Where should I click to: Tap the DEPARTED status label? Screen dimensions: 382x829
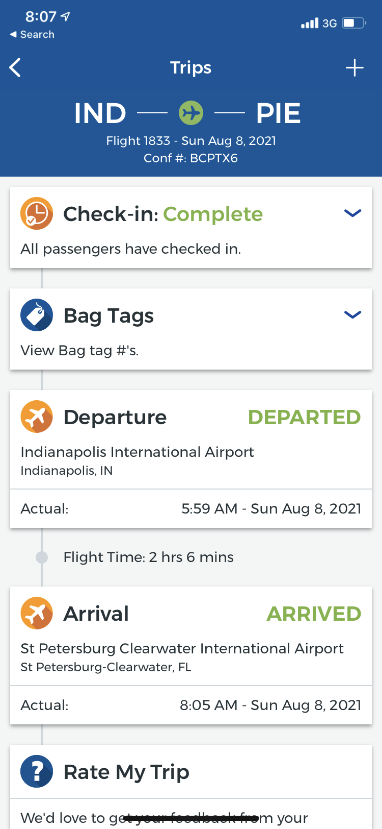click(x=304, y=417)
